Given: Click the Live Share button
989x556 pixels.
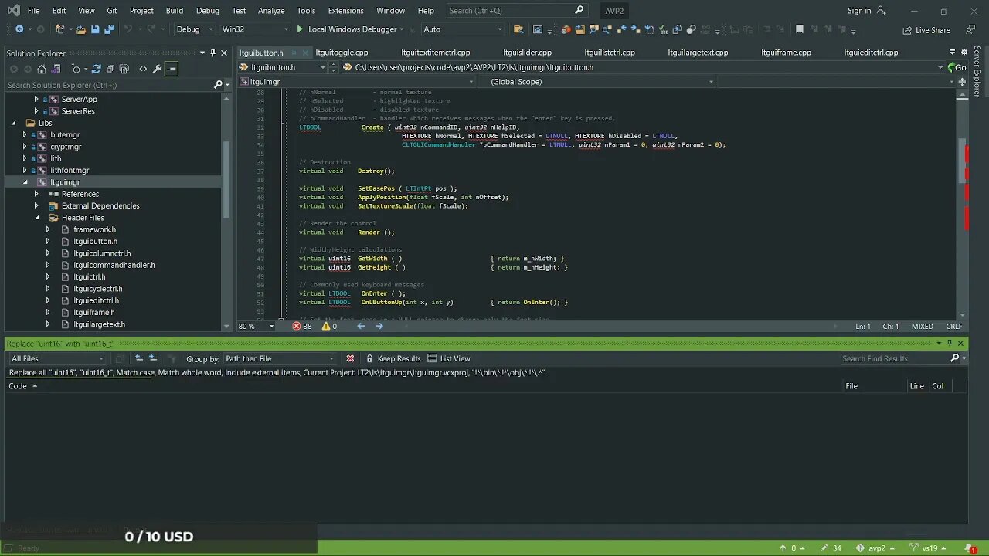Looking at the screenshot, I should (926, 30).
